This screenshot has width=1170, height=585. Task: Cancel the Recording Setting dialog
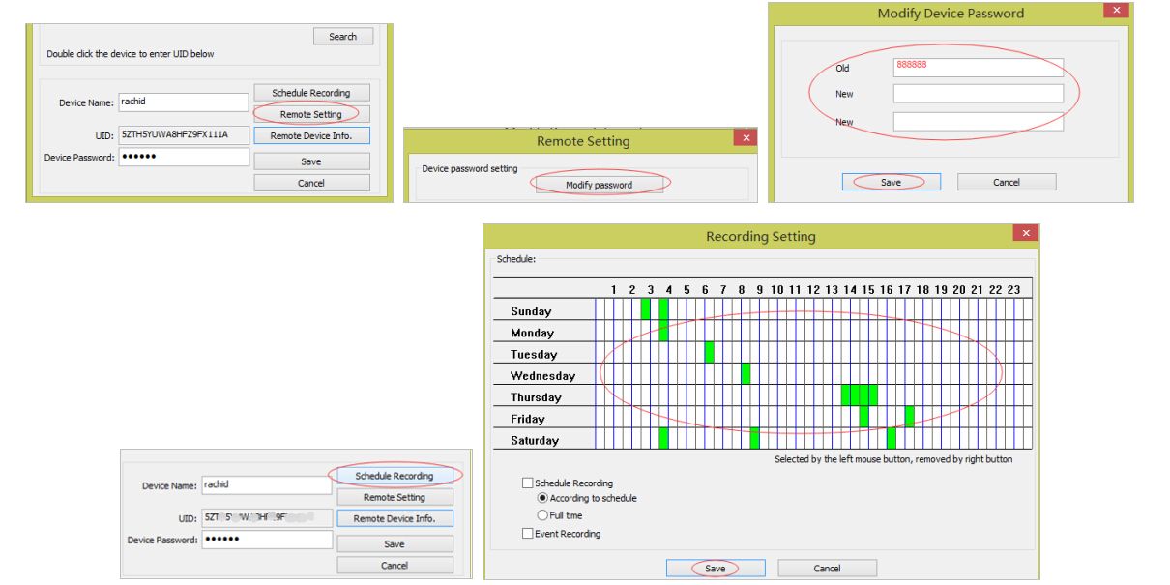pos(827,568)
